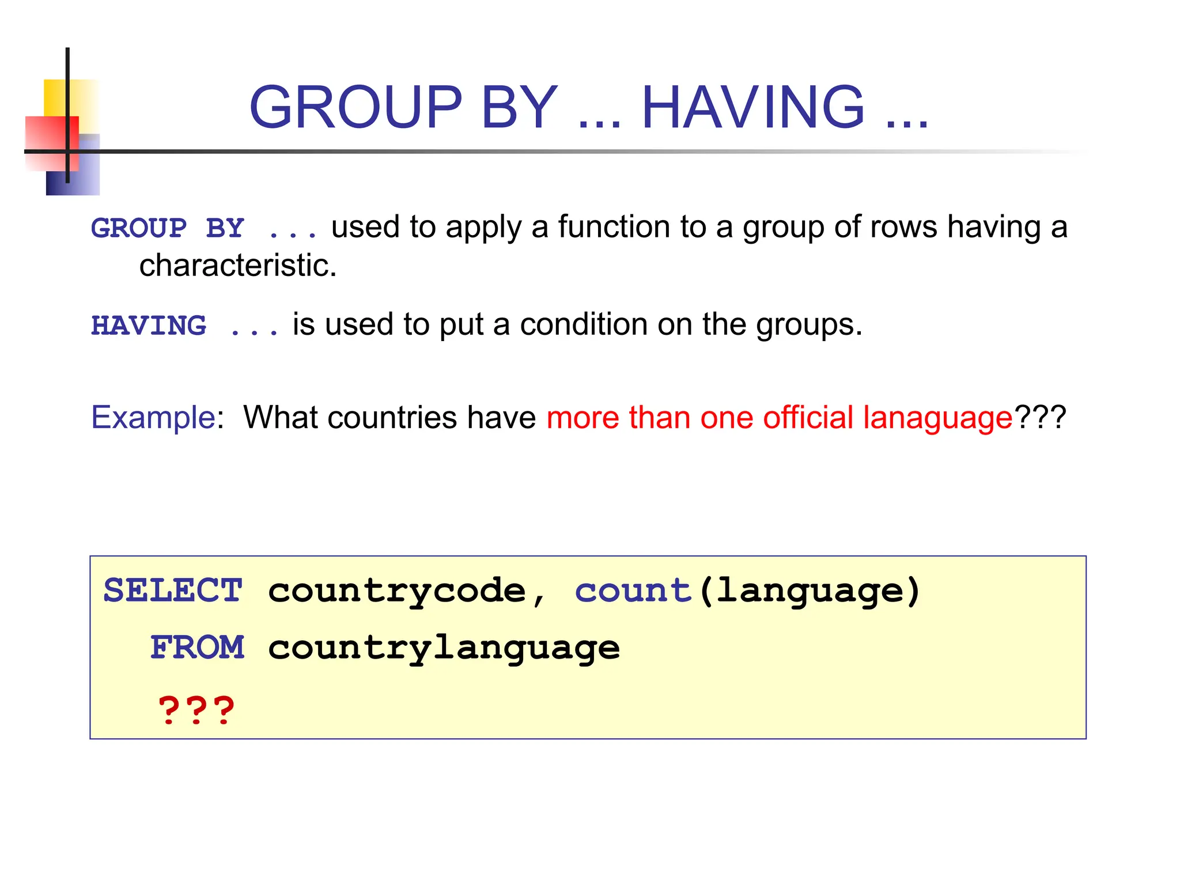Viewport: 1180px width, 885px height.
Task: Click the red phrase more than one official lanaguage
Action: click(779, 417)
